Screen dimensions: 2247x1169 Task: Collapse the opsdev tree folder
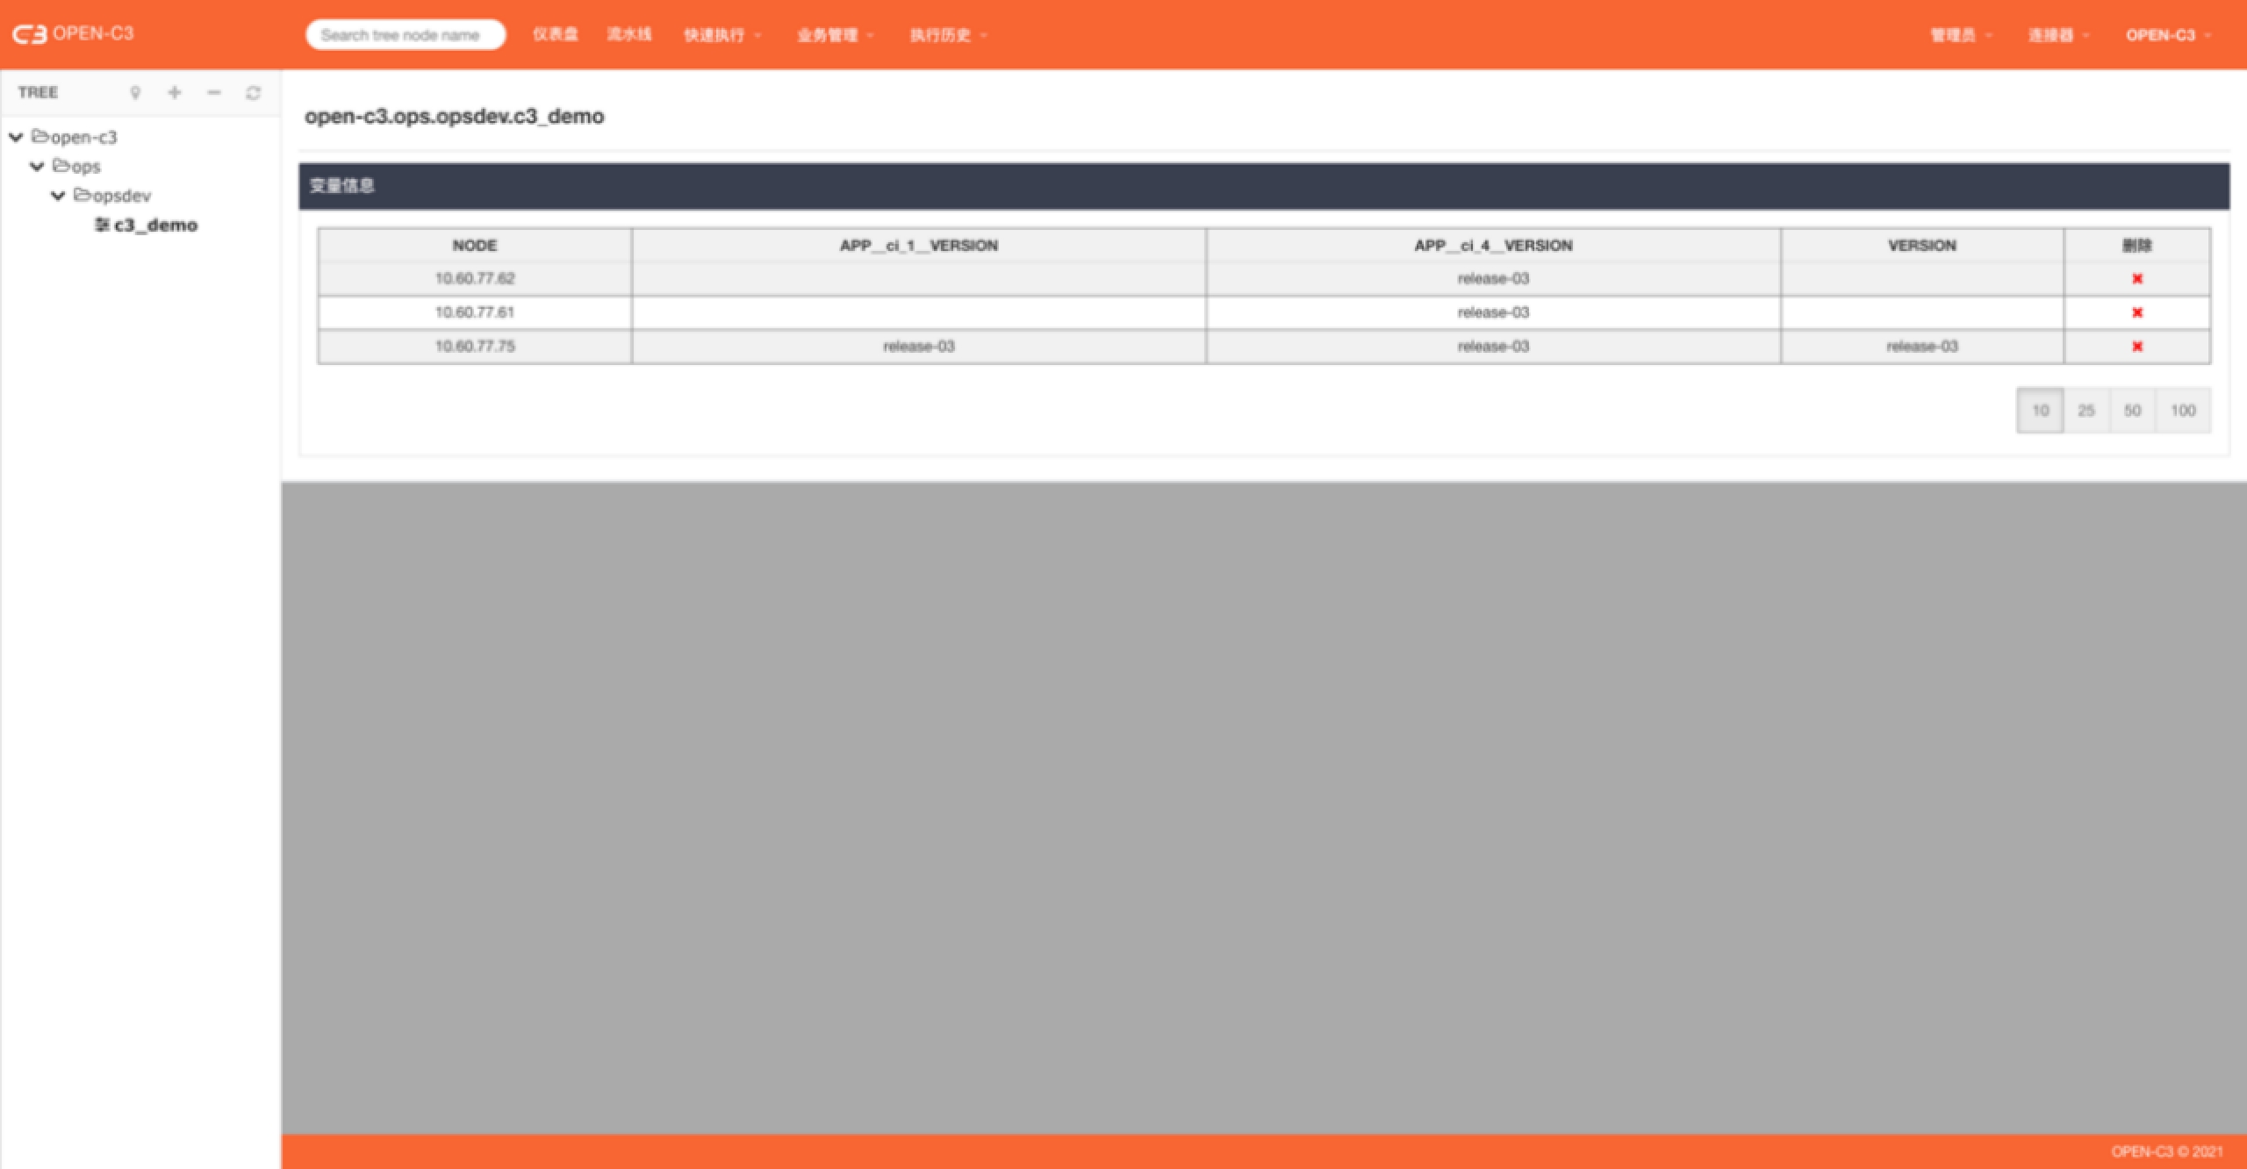(x=58, y=196)
